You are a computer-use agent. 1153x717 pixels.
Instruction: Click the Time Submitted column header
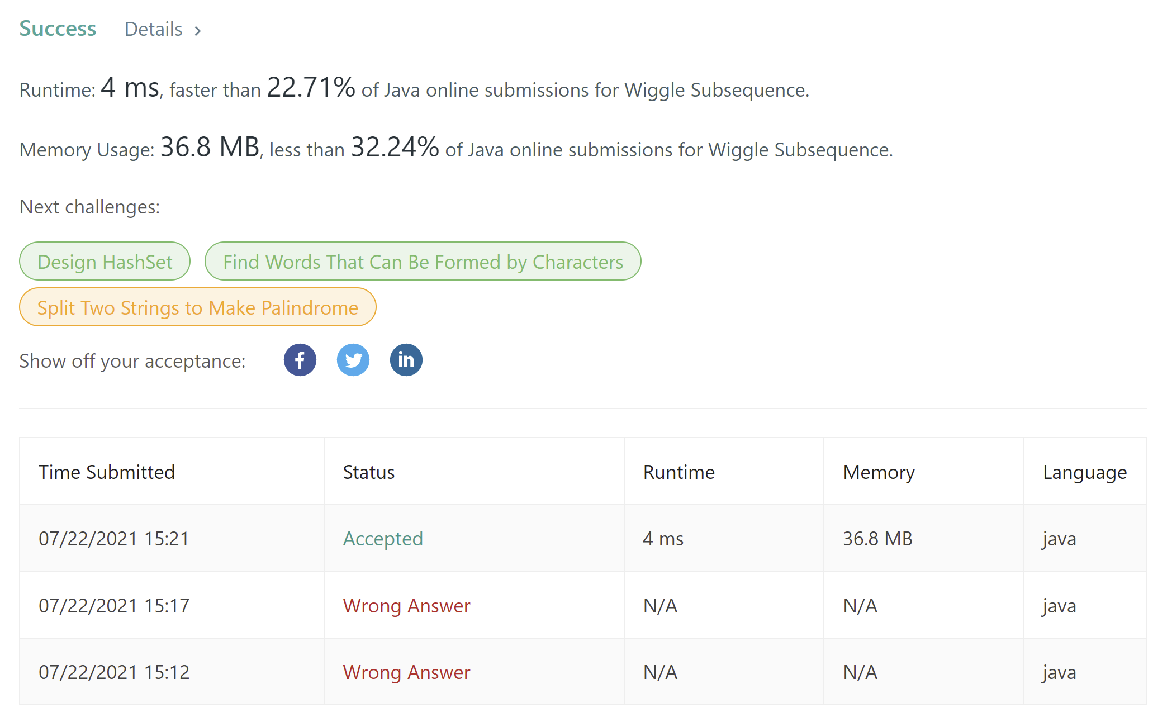coord(107,472)
